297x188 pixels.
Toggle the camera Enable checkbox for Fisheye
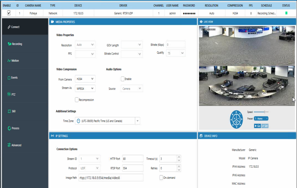click(9, 13)
